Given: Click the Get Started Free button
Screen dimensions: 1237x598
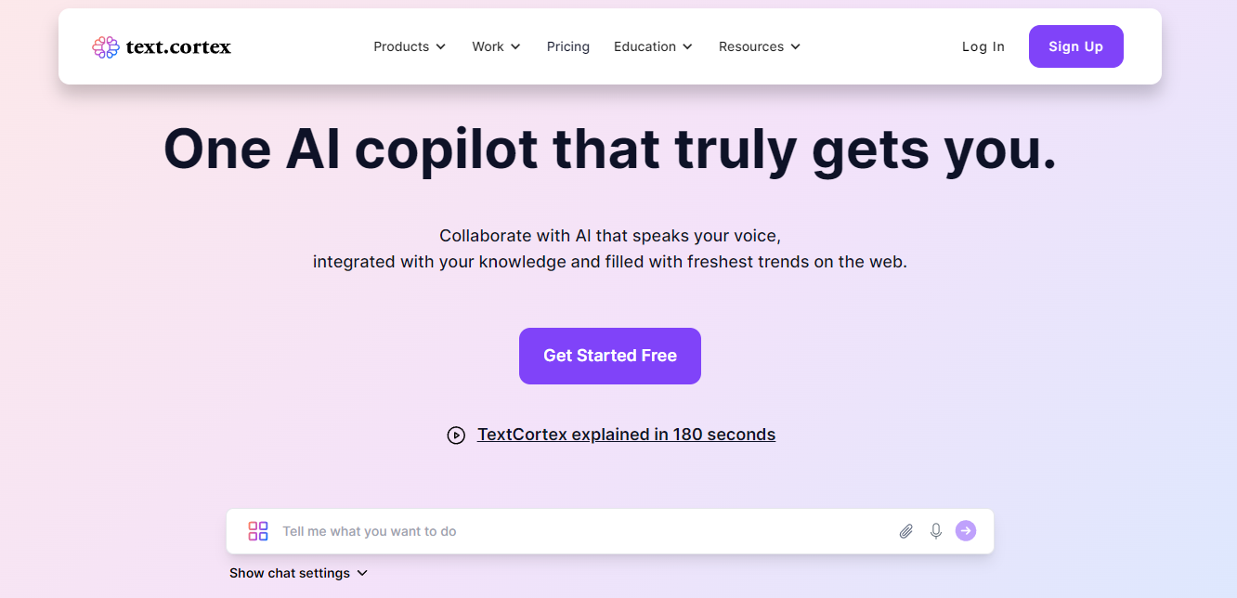Looking at the screenshot, I should click(610, 356).
